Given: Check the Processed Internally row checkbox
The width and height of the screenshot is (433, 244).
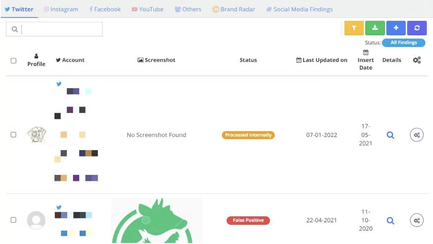Looking at the screenshot, I should click(13, 135).
